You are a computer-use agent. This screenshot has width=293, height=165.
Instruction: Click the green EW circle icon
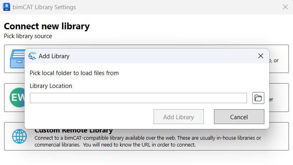pos(16,98)
